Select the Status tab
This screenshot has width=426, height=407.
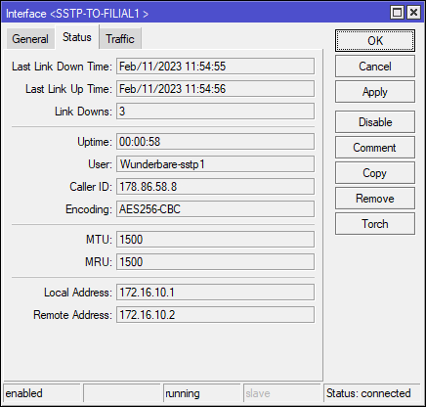(x=77, y=37)
